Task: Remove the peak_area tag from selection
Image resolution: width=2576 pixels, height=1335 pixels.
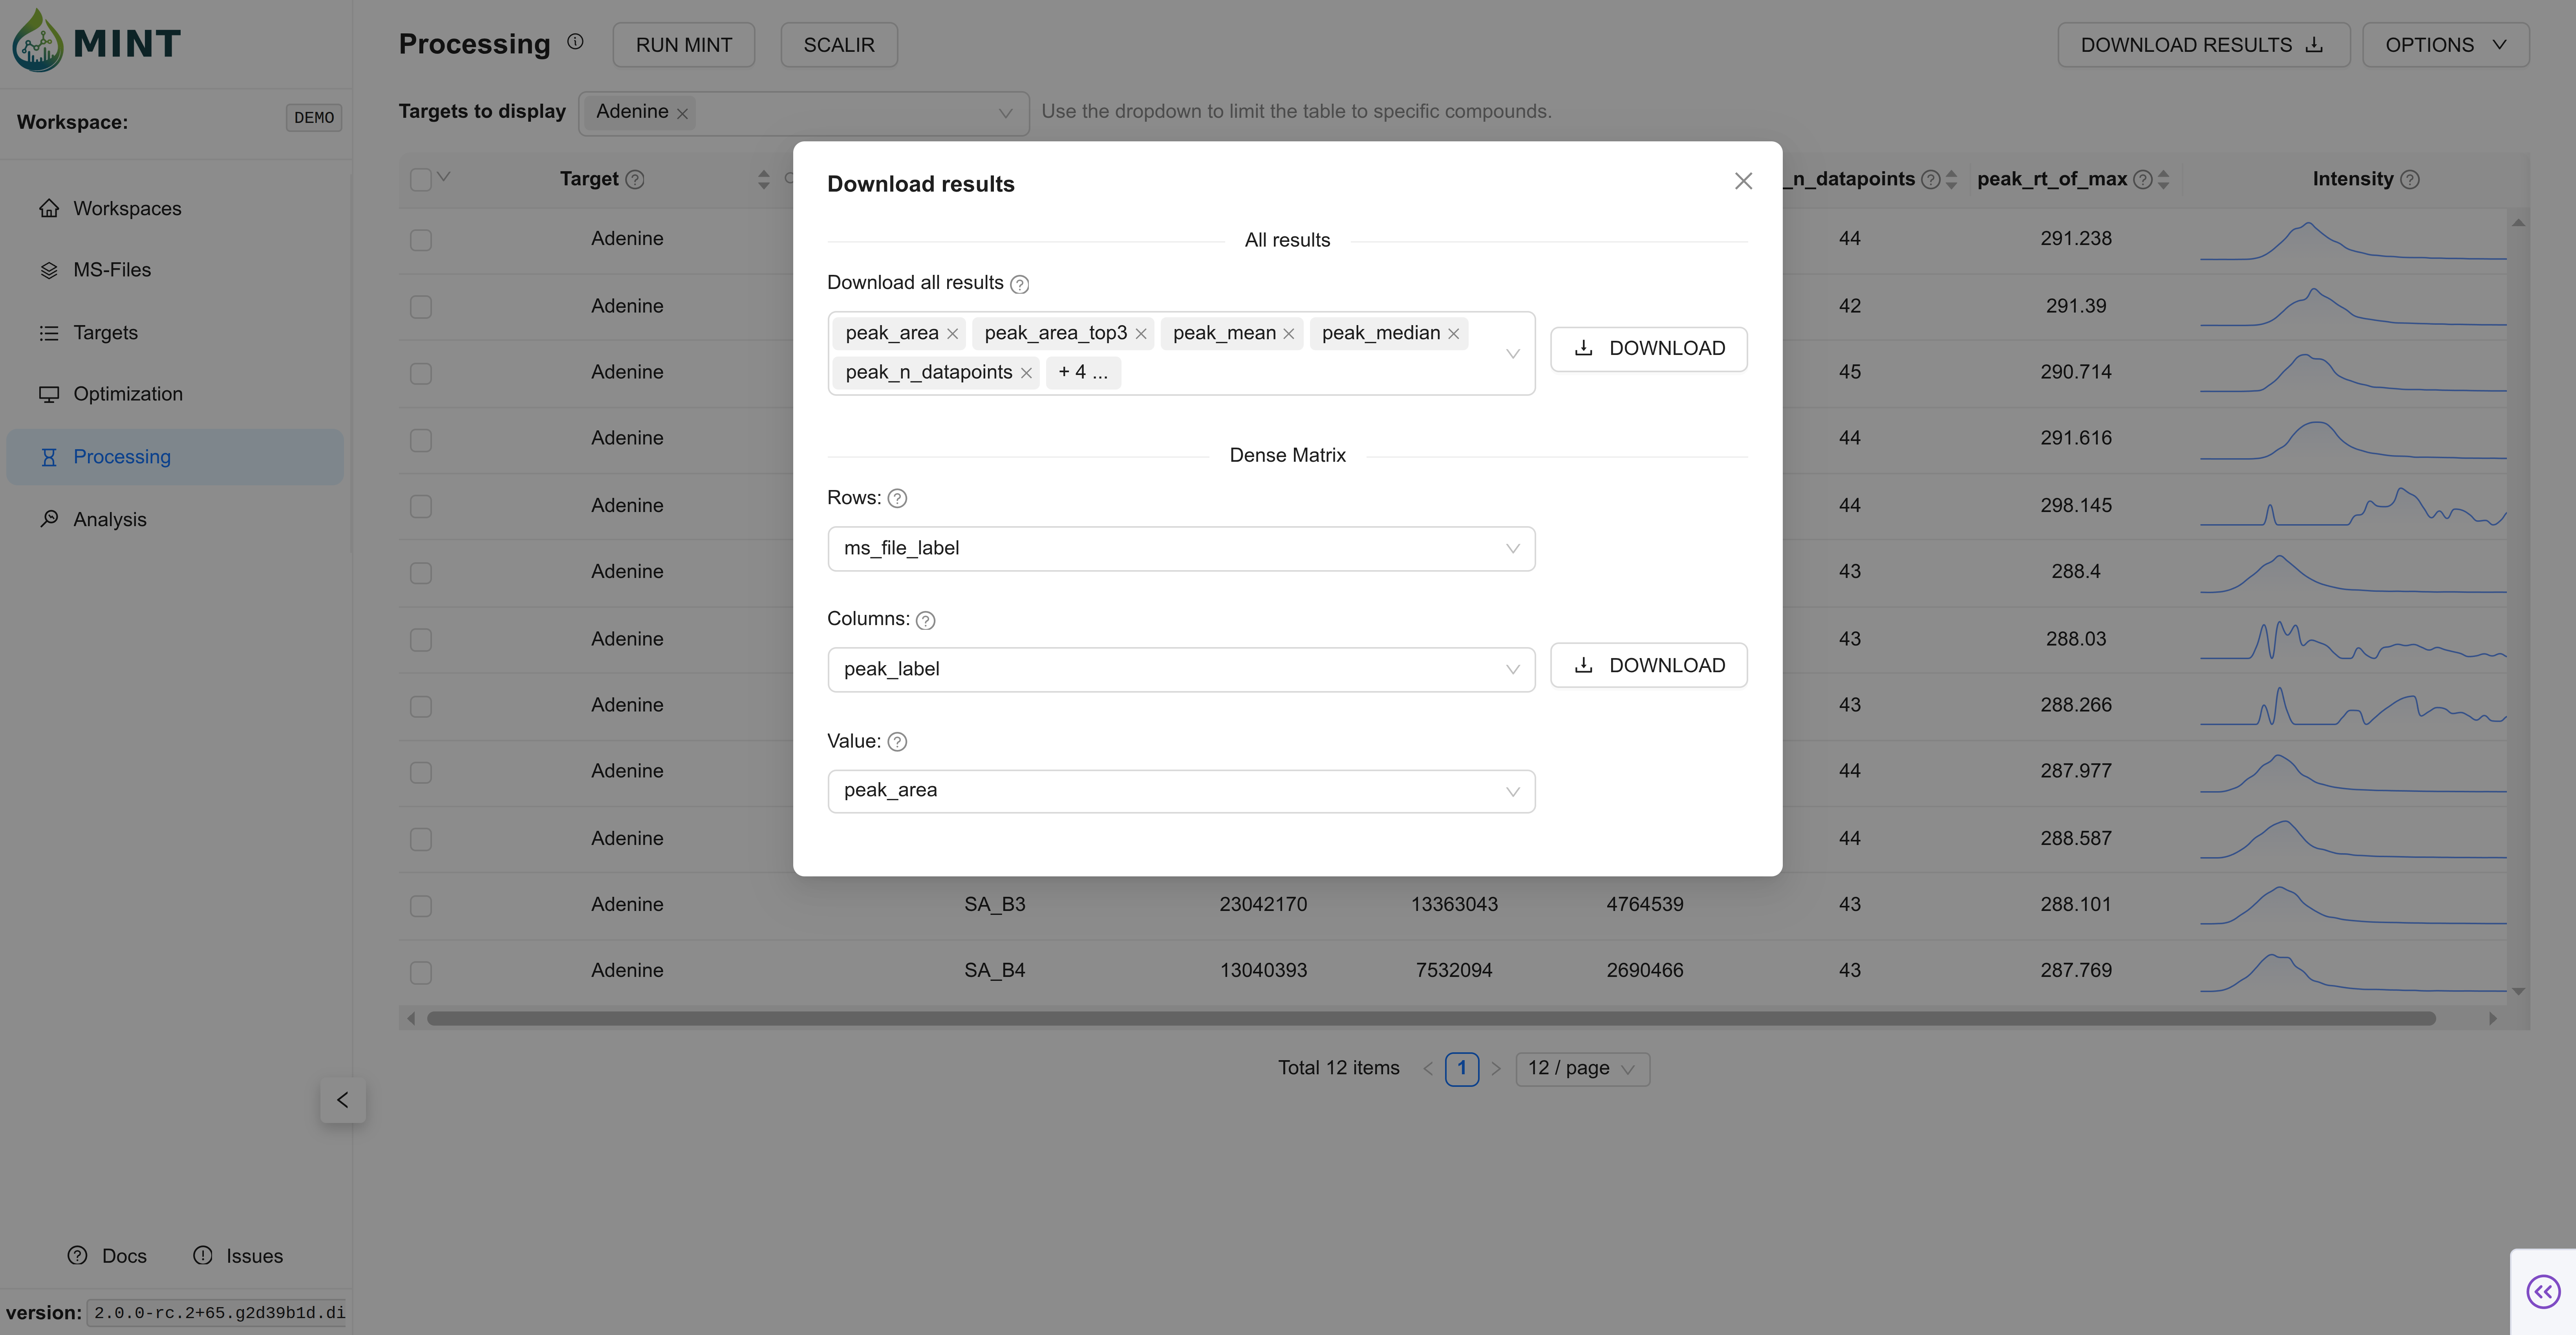Action: [x=952, y=334]
